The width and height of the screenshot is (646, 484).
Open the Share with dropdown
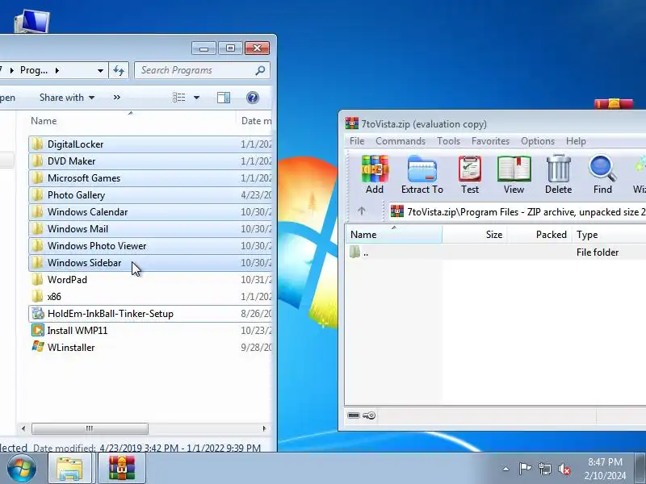click(67, 98)
